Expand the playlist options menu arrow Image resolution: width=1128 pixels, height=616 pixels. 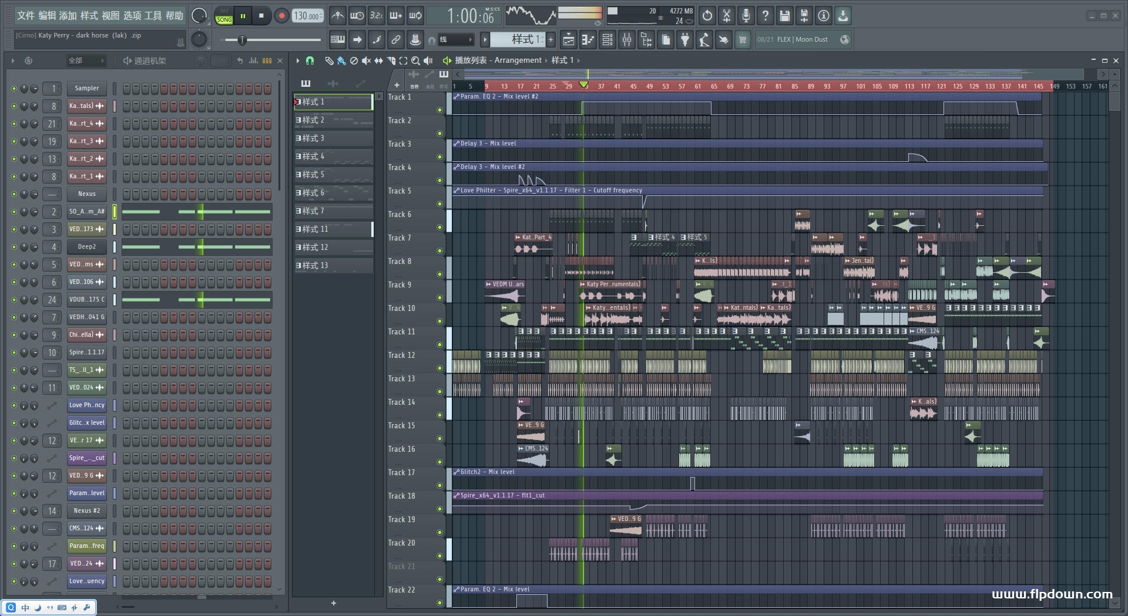coord(298,60)
